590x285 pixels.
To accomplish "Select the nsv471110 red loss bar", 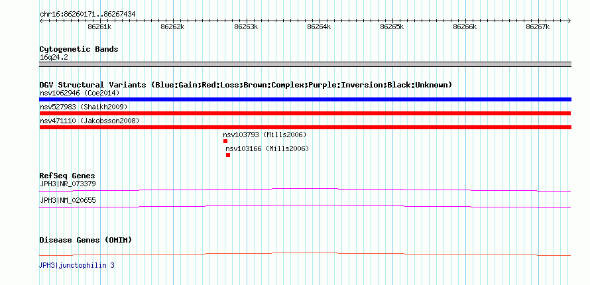I will click(x=305, y=127).
